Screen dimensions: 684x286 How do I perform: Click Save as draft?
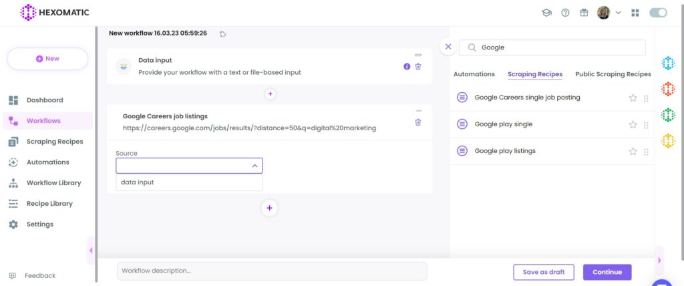544,272
